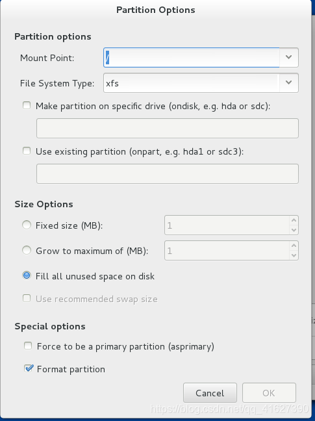315x421 pixels.
Task: Enable Force to be a primary partition
Action: click(28, 346)
